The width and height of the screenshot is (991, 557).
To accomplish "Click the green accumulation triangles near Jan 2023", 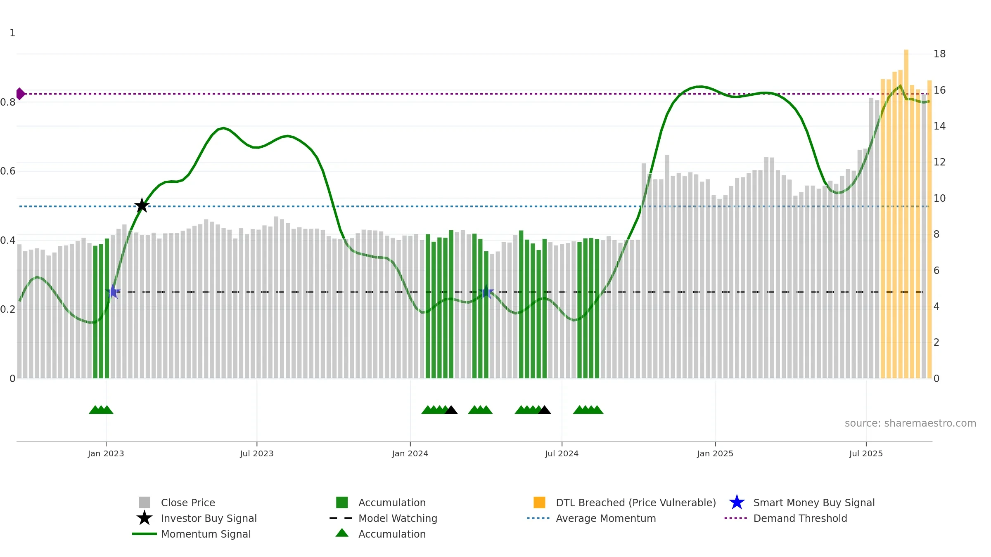I will coord(101,410).
